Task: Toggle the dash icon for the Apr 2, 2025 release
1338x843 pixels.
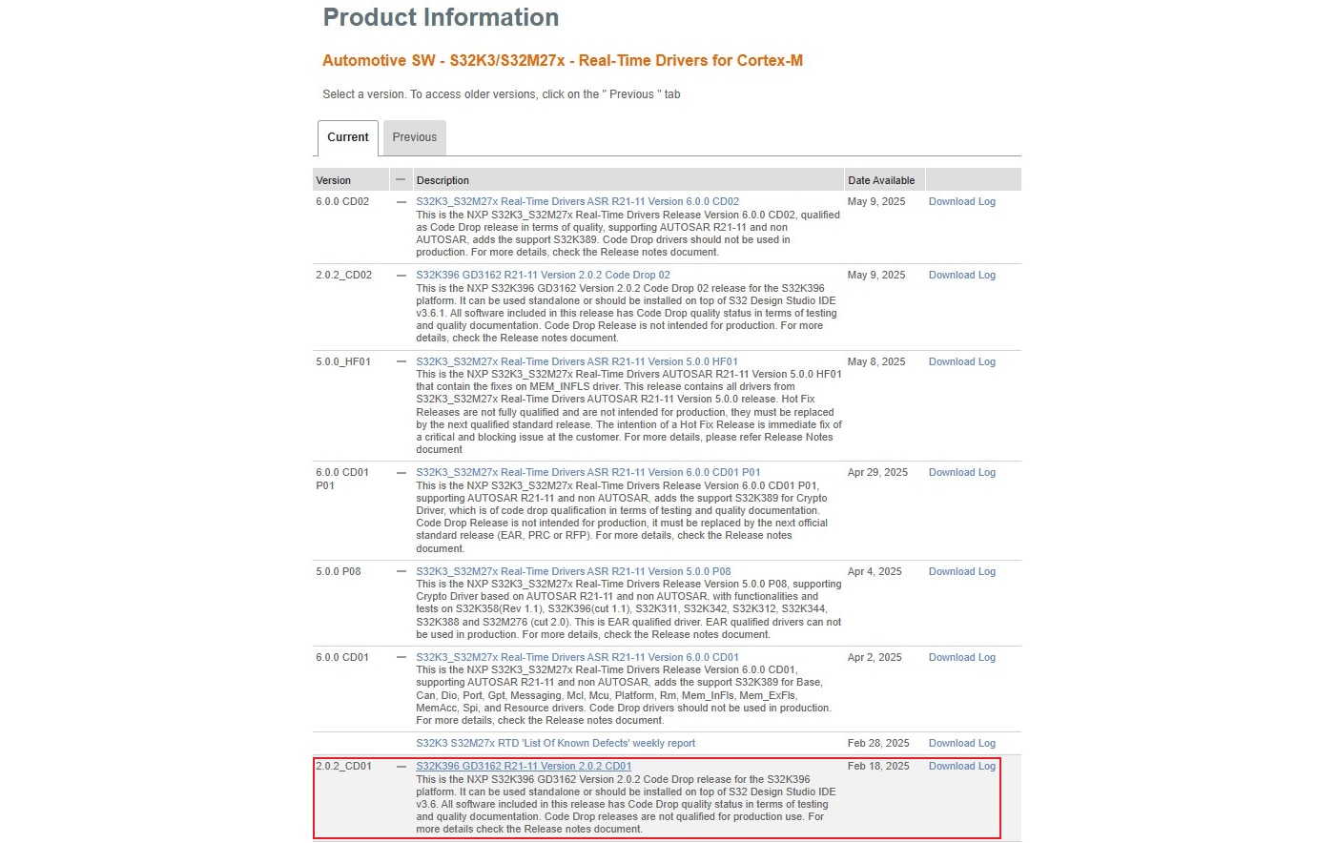Action: click(x=401, y=658)
